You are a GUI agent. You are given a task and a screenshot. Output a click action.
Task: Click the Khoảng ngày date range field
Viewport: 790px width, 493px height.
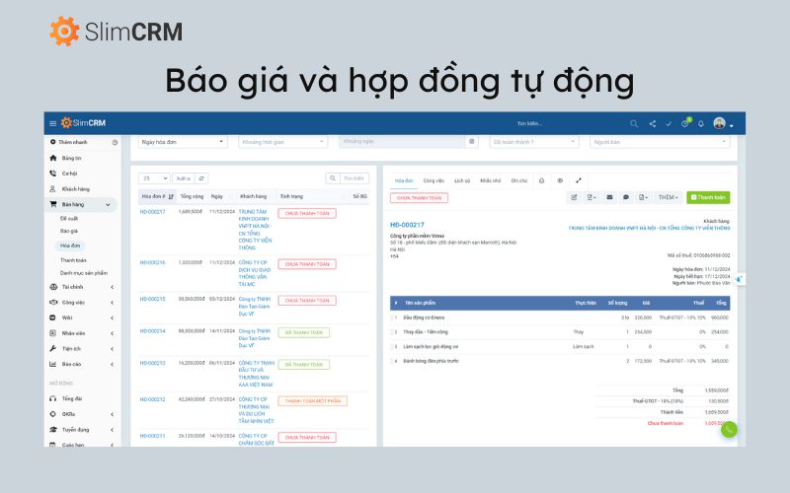pyautogui.click(x=402, y=142)
